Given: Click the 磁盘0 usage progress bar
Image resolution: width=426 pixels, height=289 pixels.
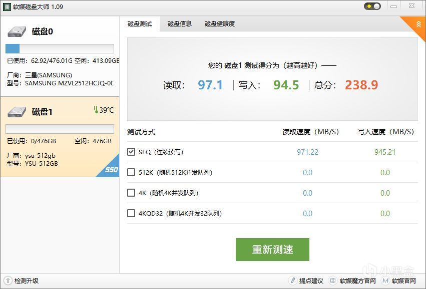Looking at the screenshot, I should pos(60,49).
